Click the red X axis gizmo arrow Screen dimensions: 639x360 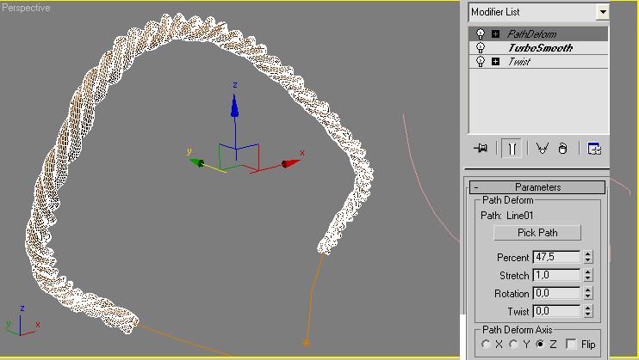click(x=291, y=163)
